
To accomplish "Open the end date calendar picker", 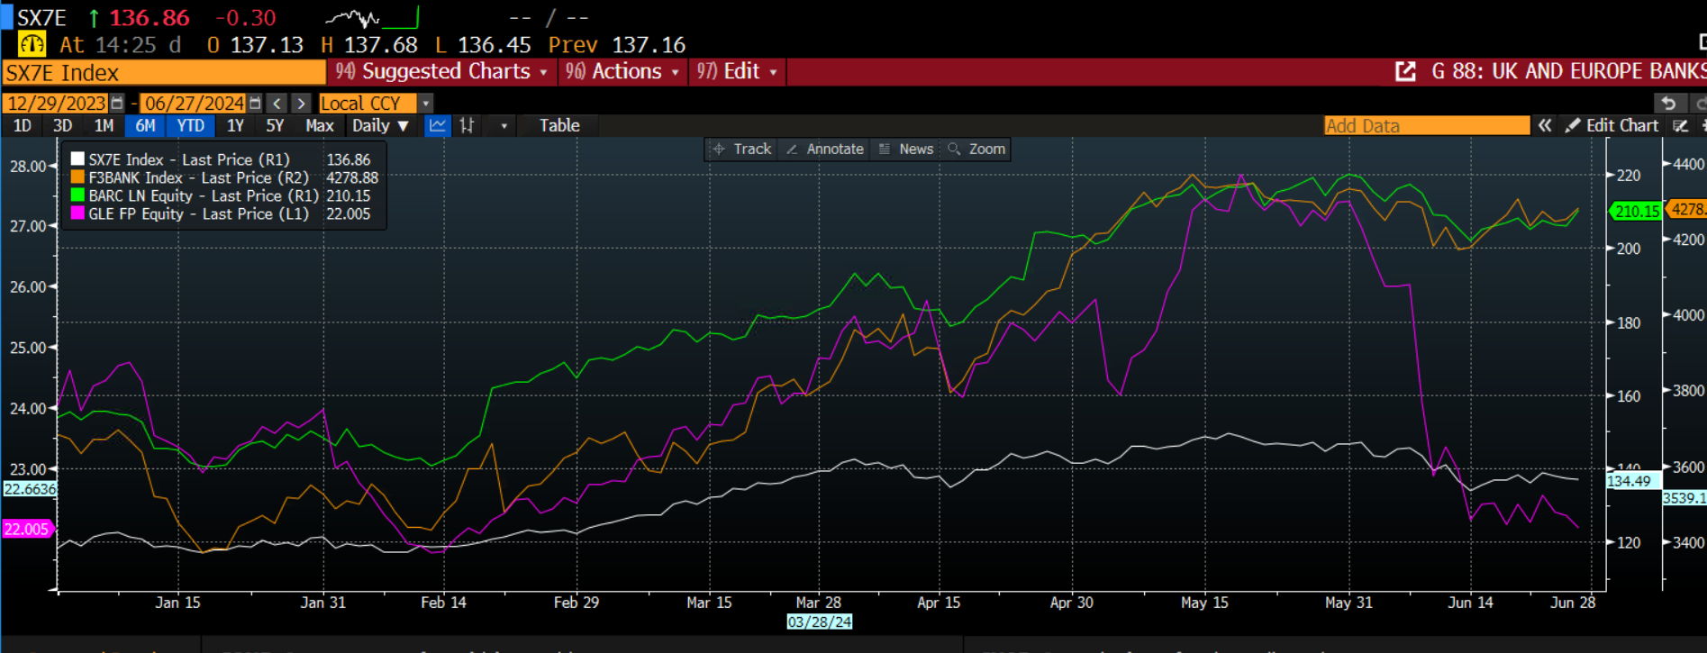I will (x=255, y=104).
